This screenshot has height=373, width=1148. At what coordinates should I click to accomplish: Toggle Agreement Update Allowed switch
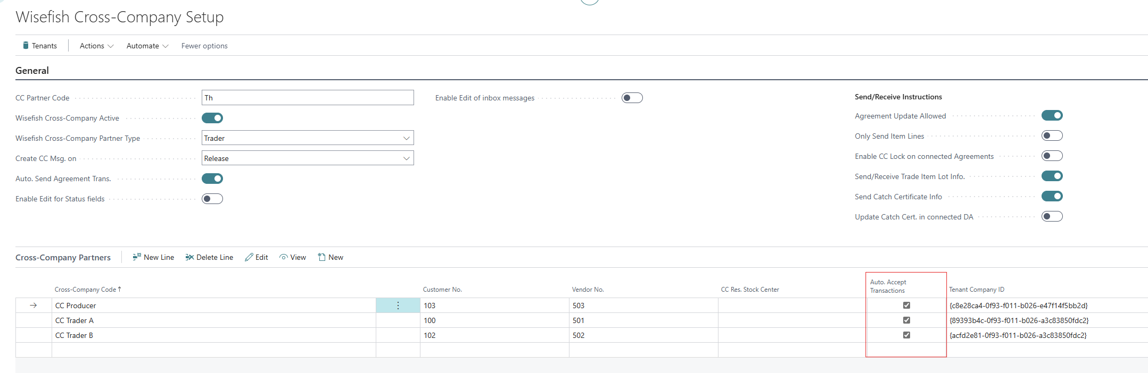click(x=1052, y=115)
